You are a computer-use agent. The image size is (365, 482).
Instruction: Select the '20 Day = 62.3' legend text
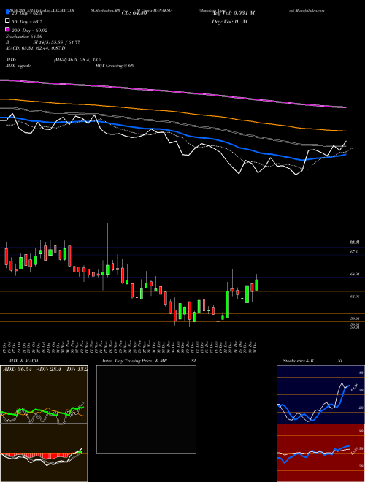(x=27, y=13)
